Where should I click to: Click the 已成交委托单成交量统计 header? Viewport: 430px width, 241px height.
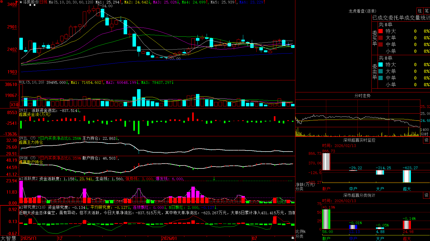(401, 18)
